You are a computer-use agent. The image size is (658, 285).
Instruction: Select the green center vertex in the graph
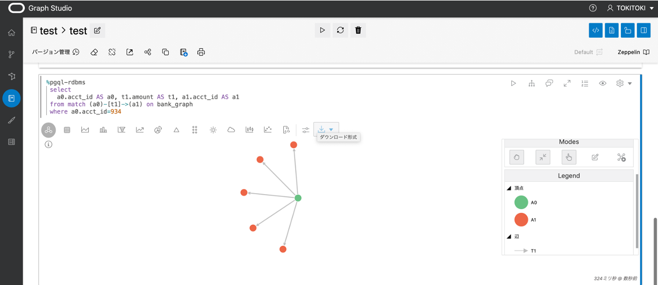(x=298, y=198)
